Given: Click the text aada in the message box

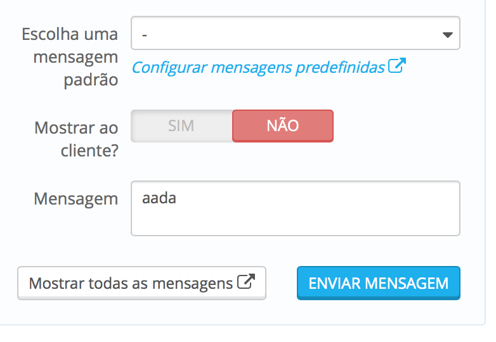Looking at the screenshot, I should click(x=159, y=198).
